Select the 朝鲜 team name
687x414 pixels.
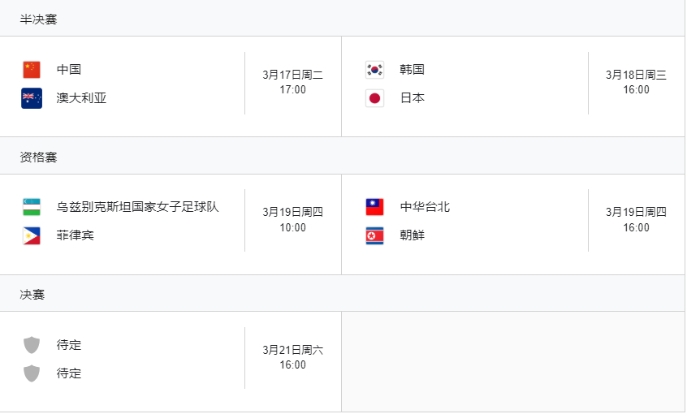click(x=413, y=235)
